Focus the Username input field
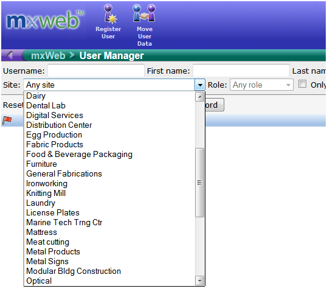The width and height of the screenshot is (327, 297). [96, 71]
